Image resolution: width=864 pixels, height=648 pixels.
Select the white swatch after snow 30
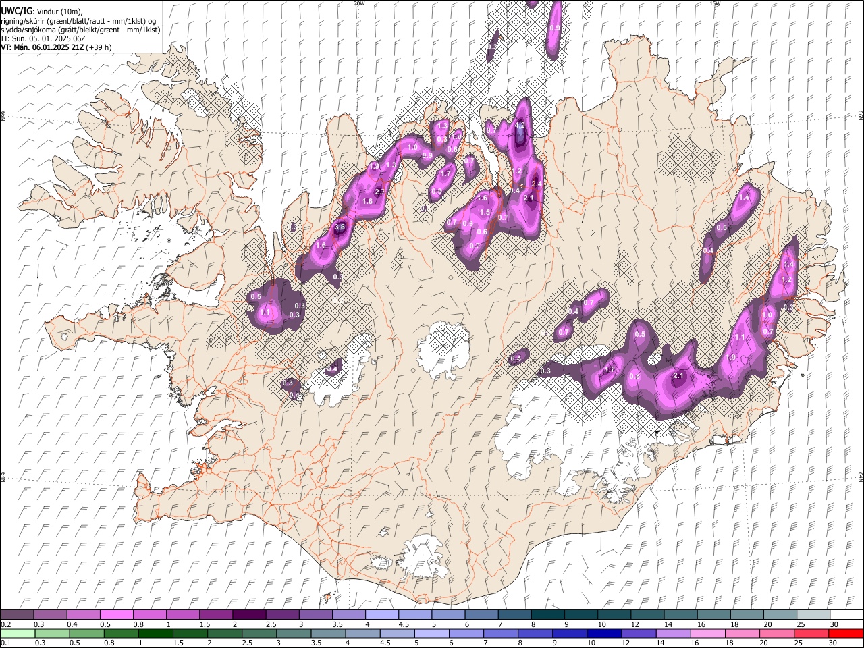(x=846, y=614)
